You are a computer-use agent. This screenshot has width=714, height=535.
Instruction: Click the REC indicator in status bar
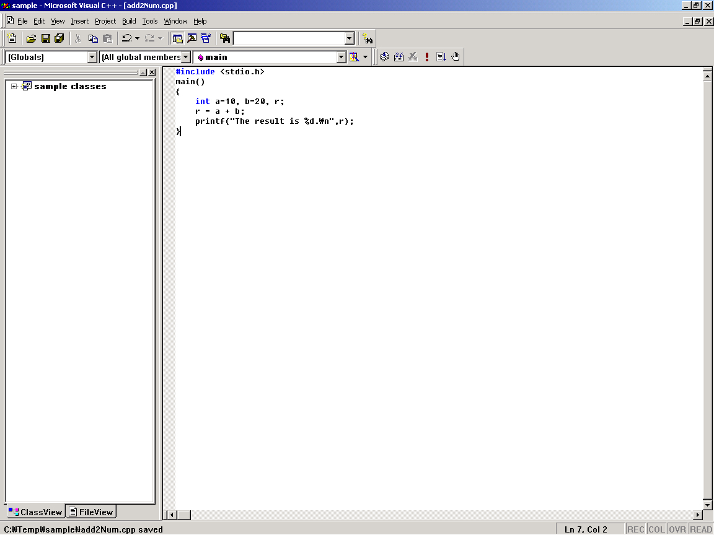(636, 529)
